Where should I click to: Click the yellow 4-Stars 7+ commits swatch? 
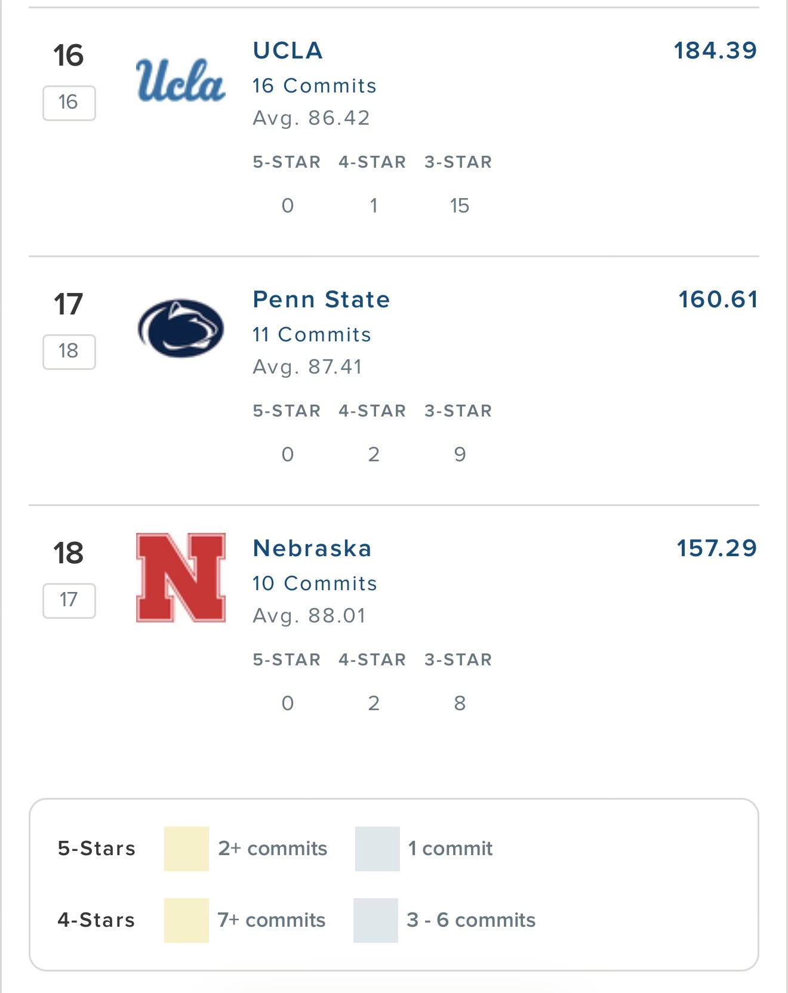186,920
